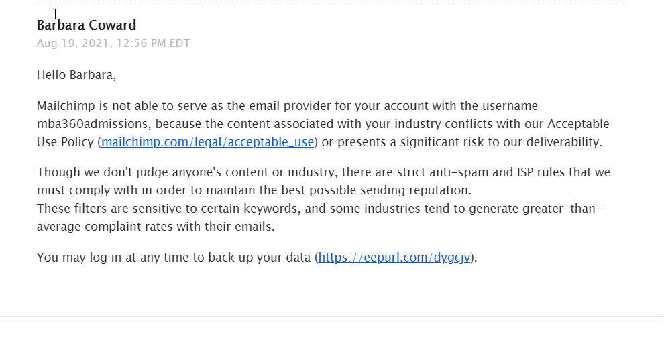
Task: Click the greeting line Hello Barbara
Action: (x=76, y=75)
